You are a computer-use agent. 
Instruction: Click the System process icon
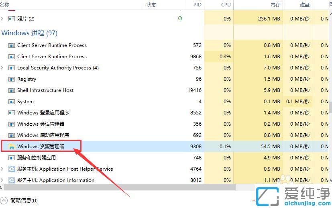tap(12, 102)
